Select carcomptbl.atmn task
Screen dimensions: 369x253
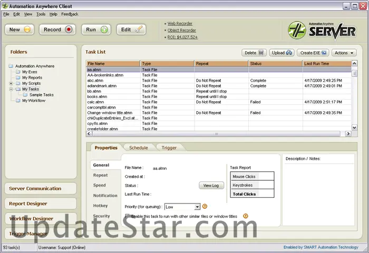point(219,108)
